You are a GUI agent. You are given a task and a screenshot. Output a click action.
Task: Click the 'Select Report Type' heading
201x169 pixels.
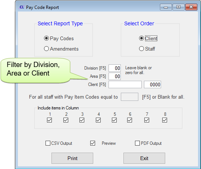point(60,23)
